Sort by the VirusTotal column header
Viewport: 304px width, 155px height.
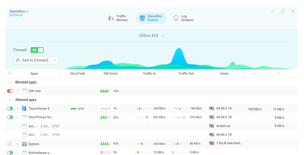click(77, 73)
